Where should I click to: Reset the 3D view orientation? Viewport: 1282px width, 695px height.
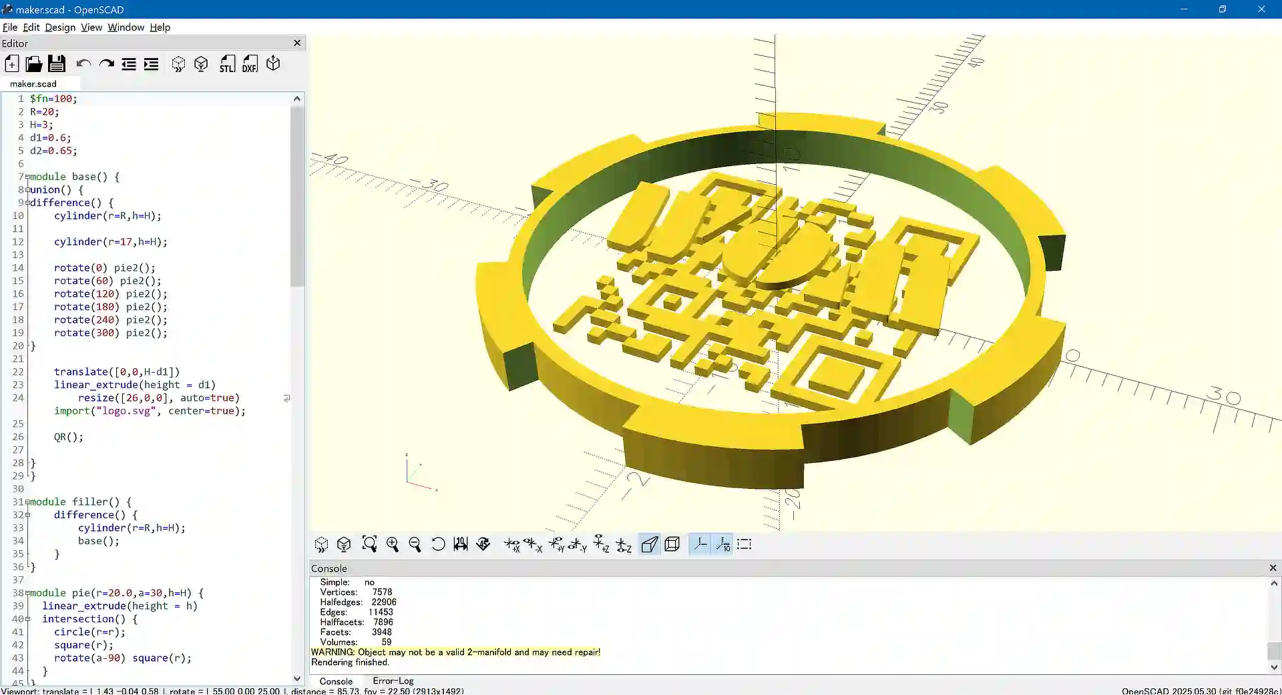pos(438,544)
